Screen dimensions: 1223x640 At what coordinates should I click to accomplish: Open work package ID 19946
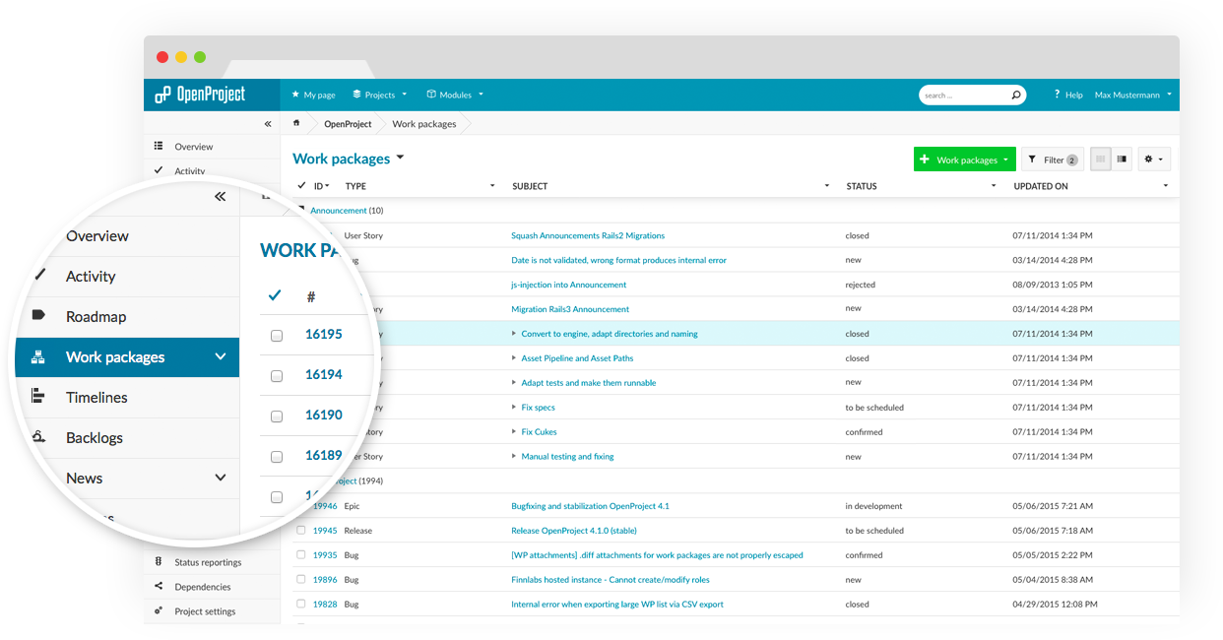click(325, 506)
